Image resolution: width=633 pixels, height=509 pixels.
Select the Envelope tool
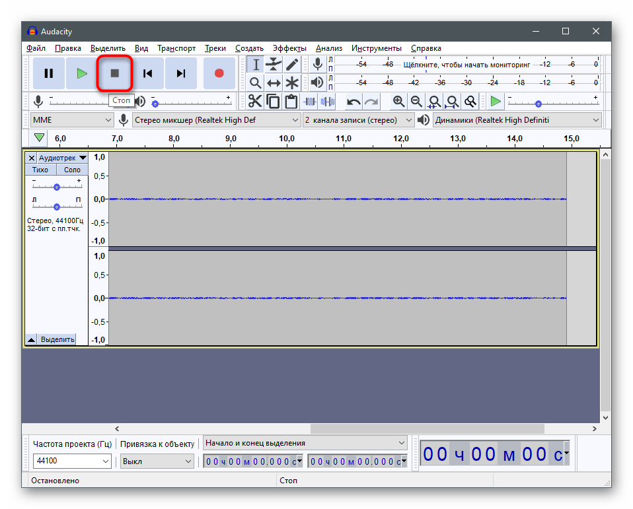[274, 65]
